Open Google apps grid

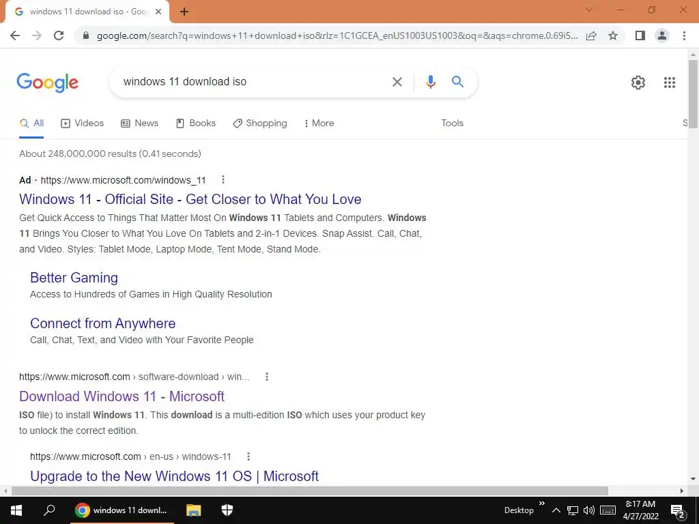click(x=669, y=83)
